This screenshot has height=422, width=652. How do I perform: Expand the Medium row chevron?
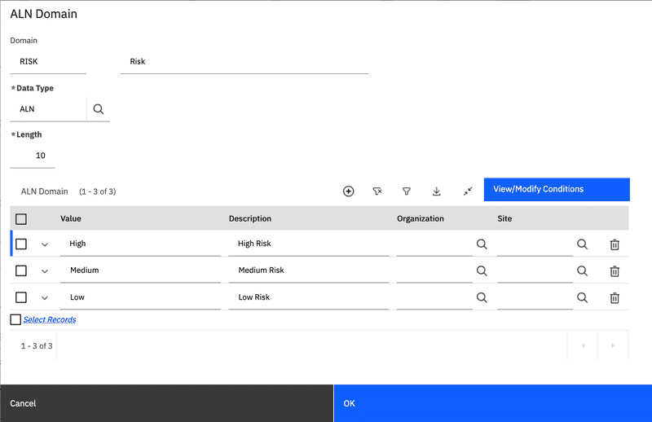[45, 271]
